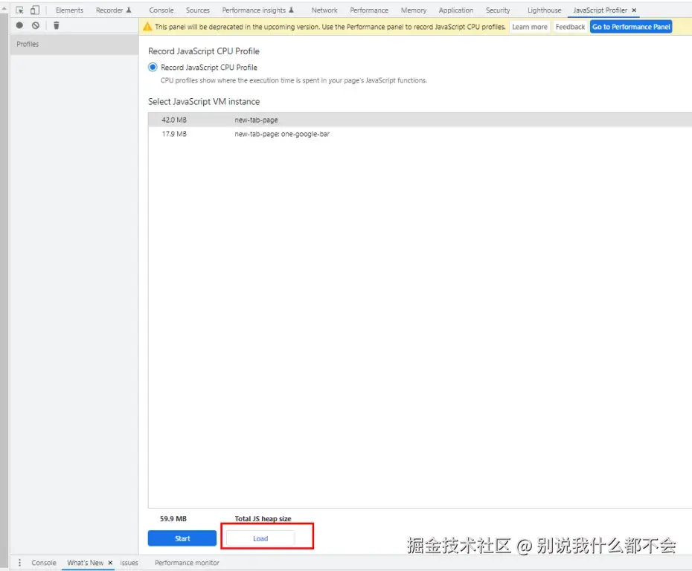Click the inspect element picker icon
This screenshot has height=571, width=692.
(x=19, y=10)
